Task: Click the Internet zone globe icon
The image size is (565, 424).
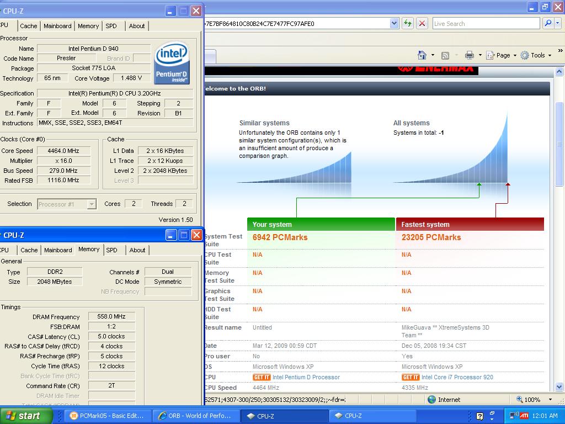Action: pyautogui.click(x=431, y=400)
